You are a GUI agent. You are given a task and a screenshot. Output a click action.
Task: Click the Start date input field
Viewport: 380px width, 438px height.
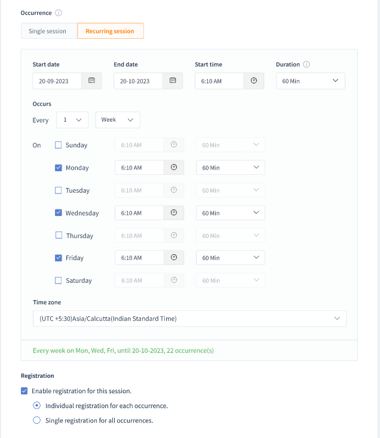click(57, 81)
